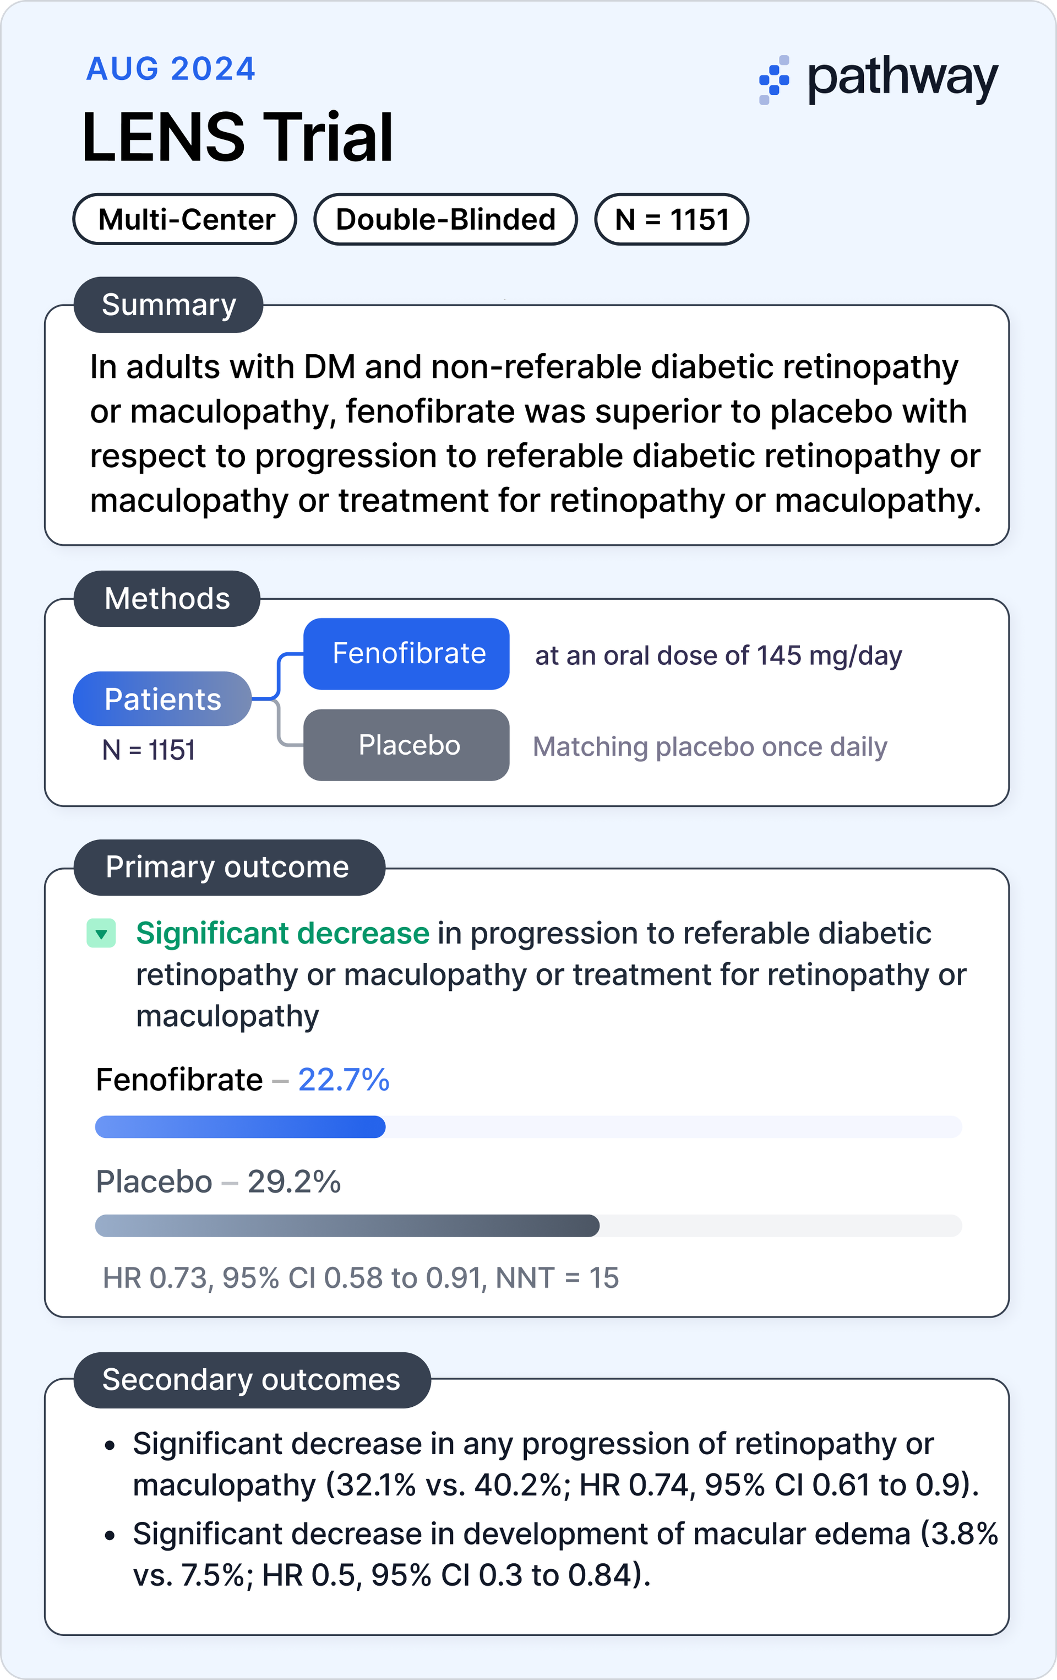Click the blue Patients node
This screenshot has height=1680, width=1057.
pos(162,699)
